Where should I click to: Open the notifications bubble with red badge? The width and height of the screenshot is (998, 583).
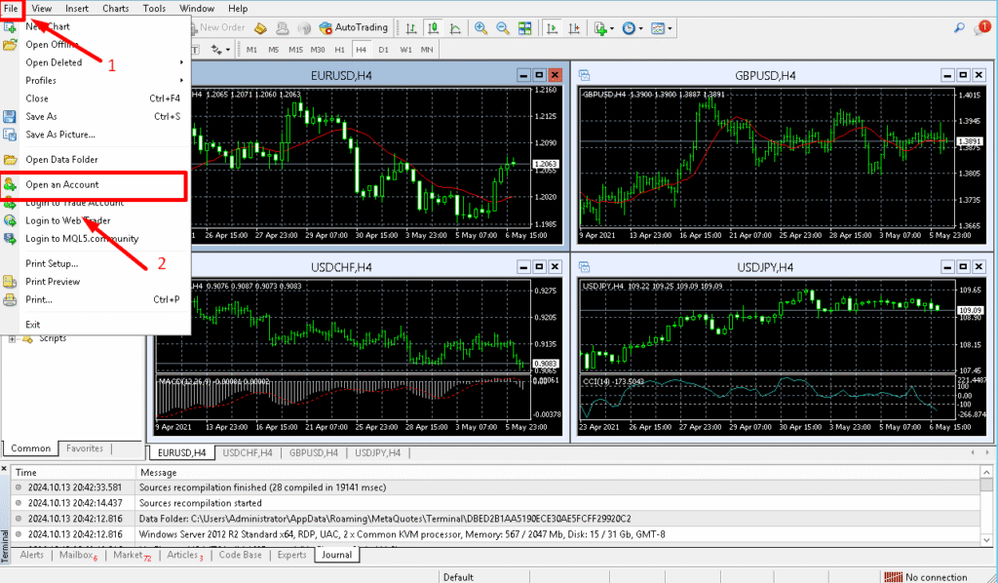pyautogui.click(x=982, y=28)
